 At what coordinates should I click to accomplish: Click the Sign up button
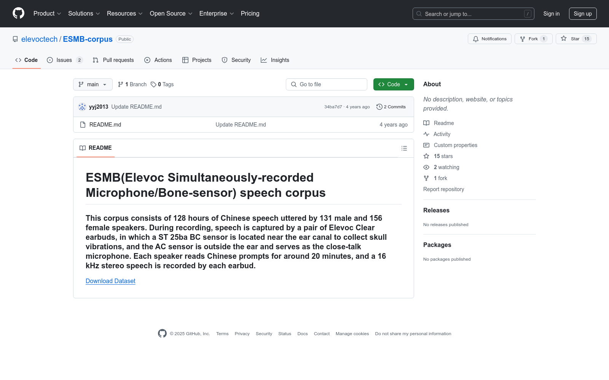pyautogui.click(x=583, y=14)
